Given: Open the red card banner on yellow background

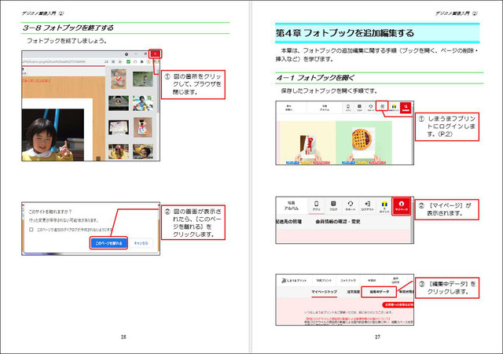Looking at the screenshot, I should point(308,142).
